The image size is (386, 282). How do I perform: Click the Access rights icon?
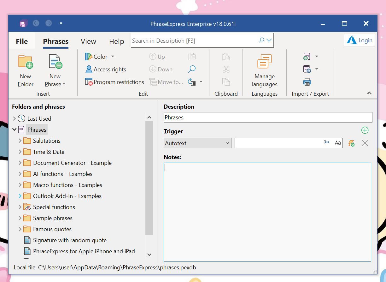(89, 69)
